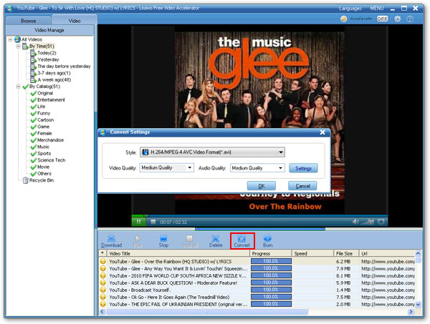
Task: Mute the player volume speaker icon
Action: [355, 222]
